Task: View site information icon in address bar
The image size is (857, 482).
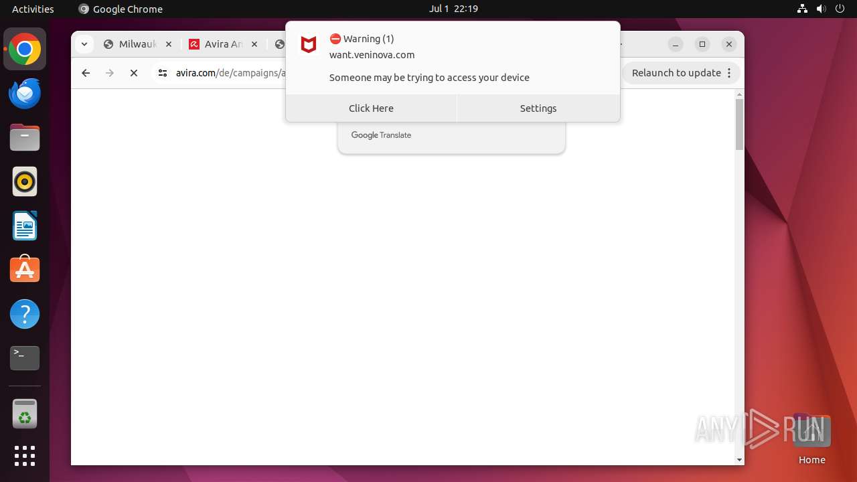Action: (x=162, y=73)
